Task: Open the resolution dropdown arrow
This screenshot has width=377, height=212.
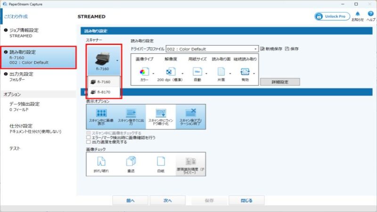Action: point(182,73)
